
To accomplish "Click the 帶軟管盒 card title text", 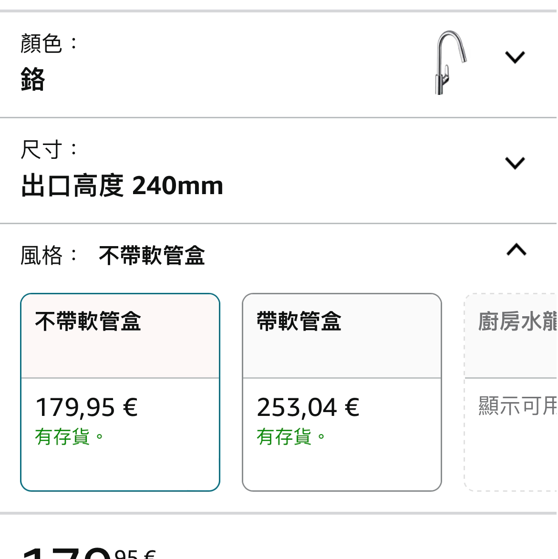I will 299,321.
